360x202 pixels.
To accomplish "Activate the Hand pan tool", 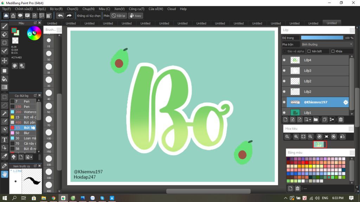I will click(4, 174).
